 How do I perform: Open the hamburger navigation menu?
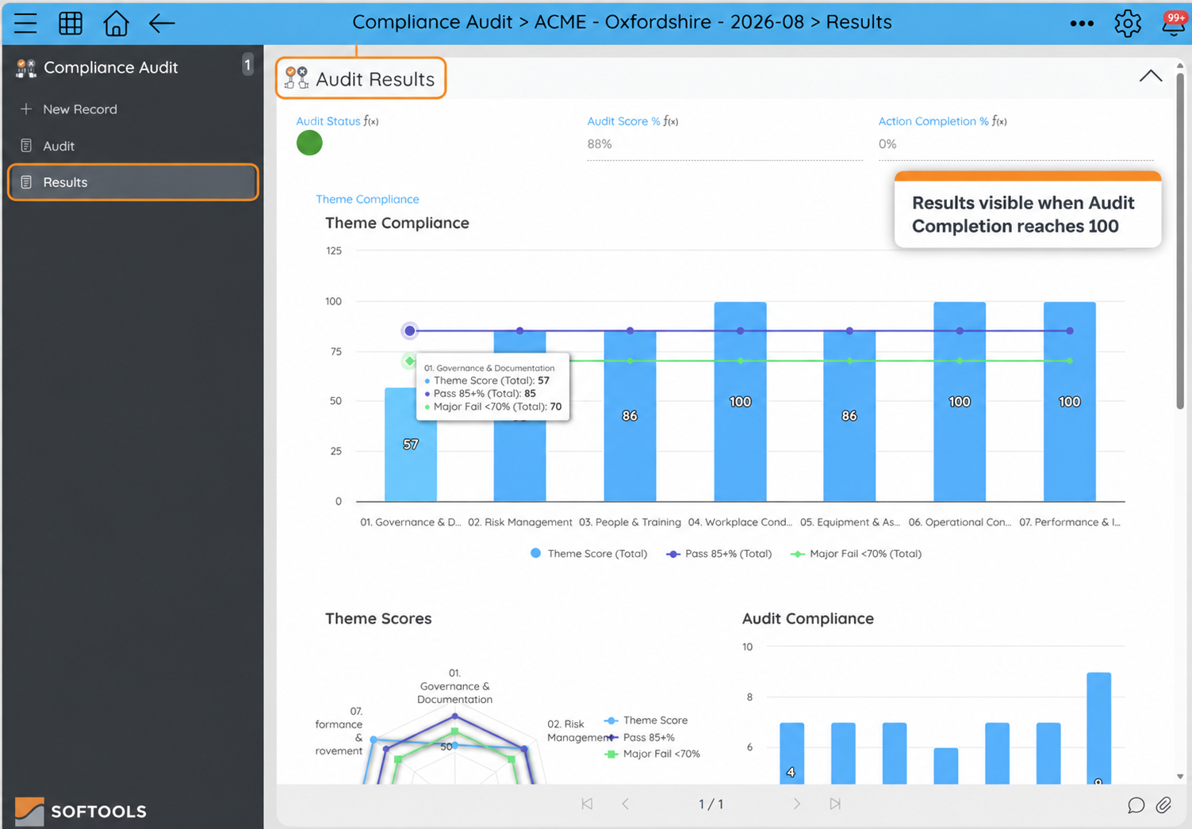25,23
